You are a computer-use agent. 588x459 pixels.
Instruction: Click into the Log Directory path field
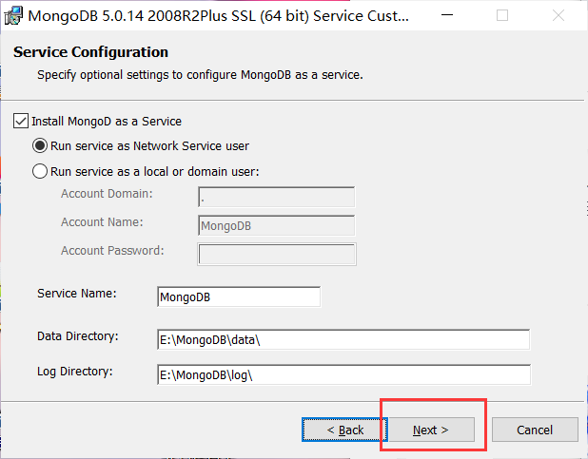[x=343, y=374]
